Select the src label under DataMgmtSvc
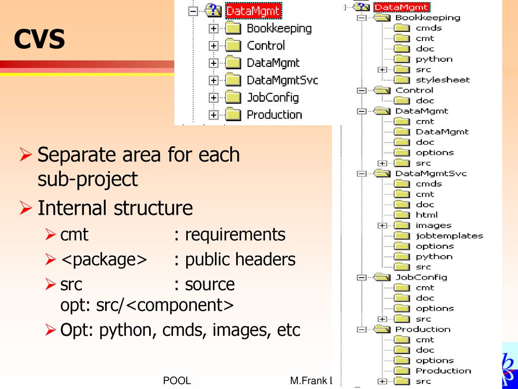This screenshot has height=389, width=518. [423, 267]
